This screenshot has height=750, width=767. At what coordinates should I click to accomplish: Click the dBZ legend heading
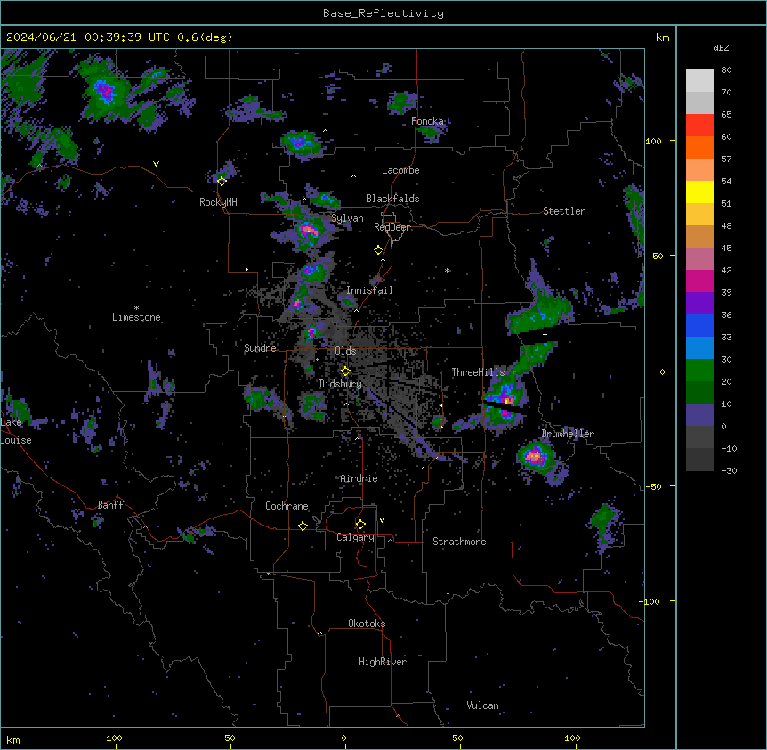(721, 48)
